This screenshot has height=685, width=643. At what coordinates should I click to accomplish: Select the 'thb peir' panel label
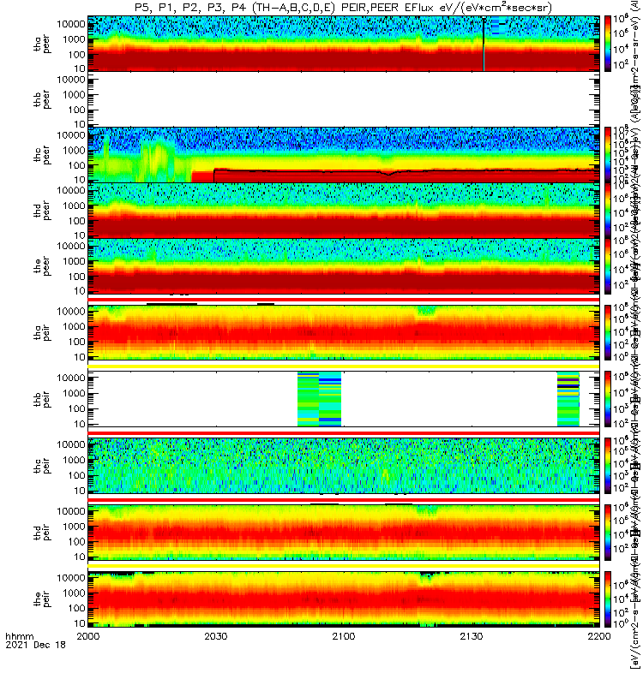click(42, 400)
